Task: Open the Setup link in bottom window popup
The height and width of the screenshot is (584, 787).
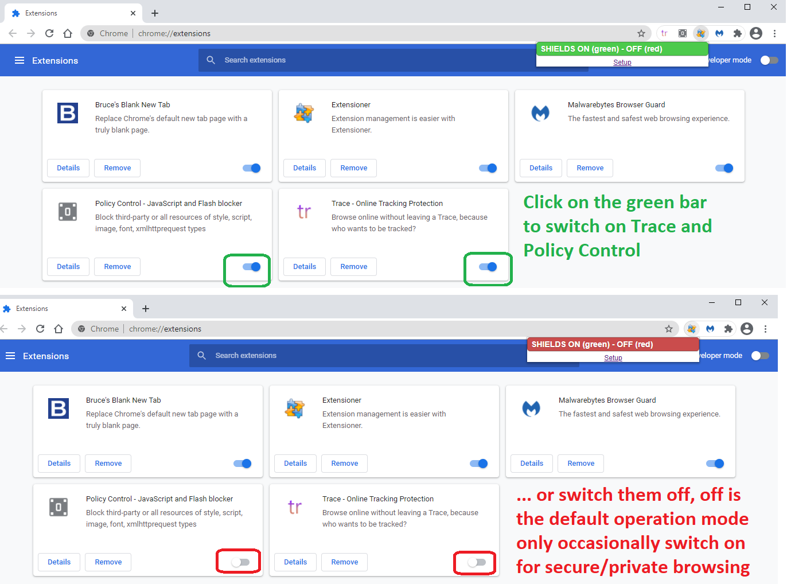Action: 613,358
